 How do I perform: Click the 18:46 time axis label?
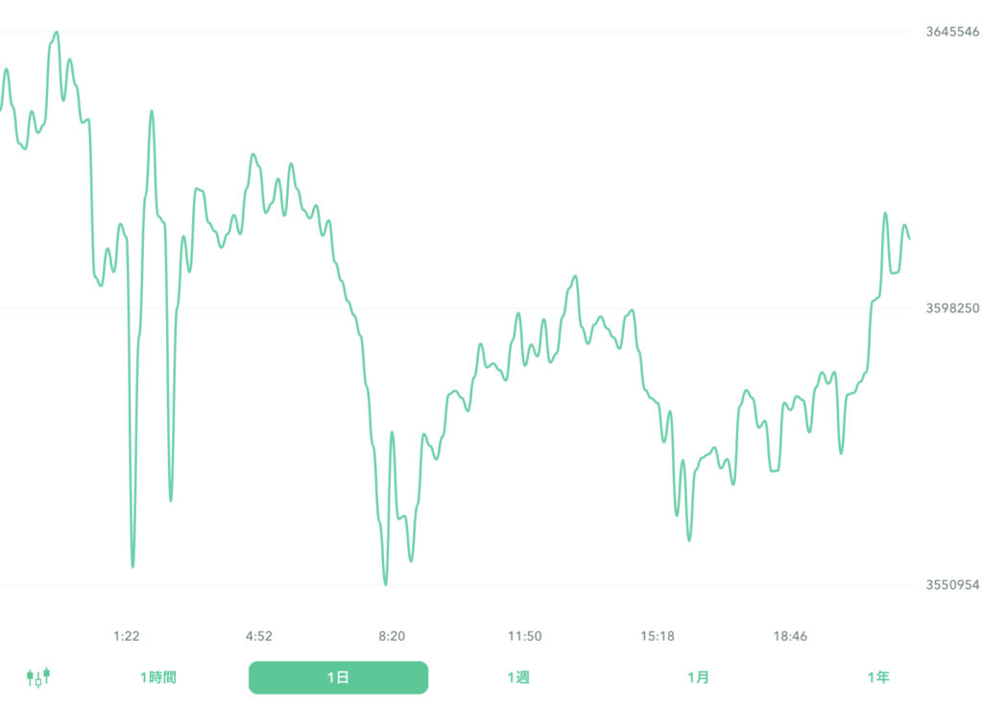790,636
